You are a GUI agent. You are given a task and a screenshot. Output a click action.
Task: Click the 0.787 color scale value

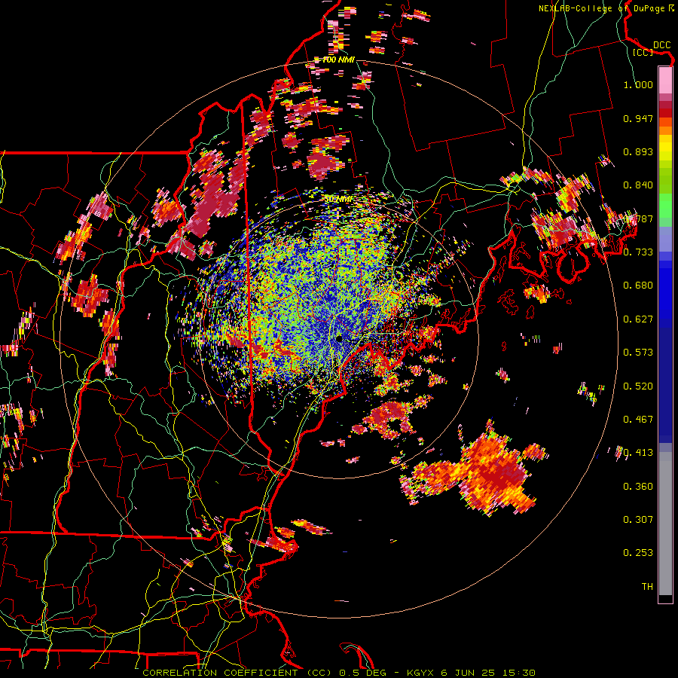coord(638,218)
